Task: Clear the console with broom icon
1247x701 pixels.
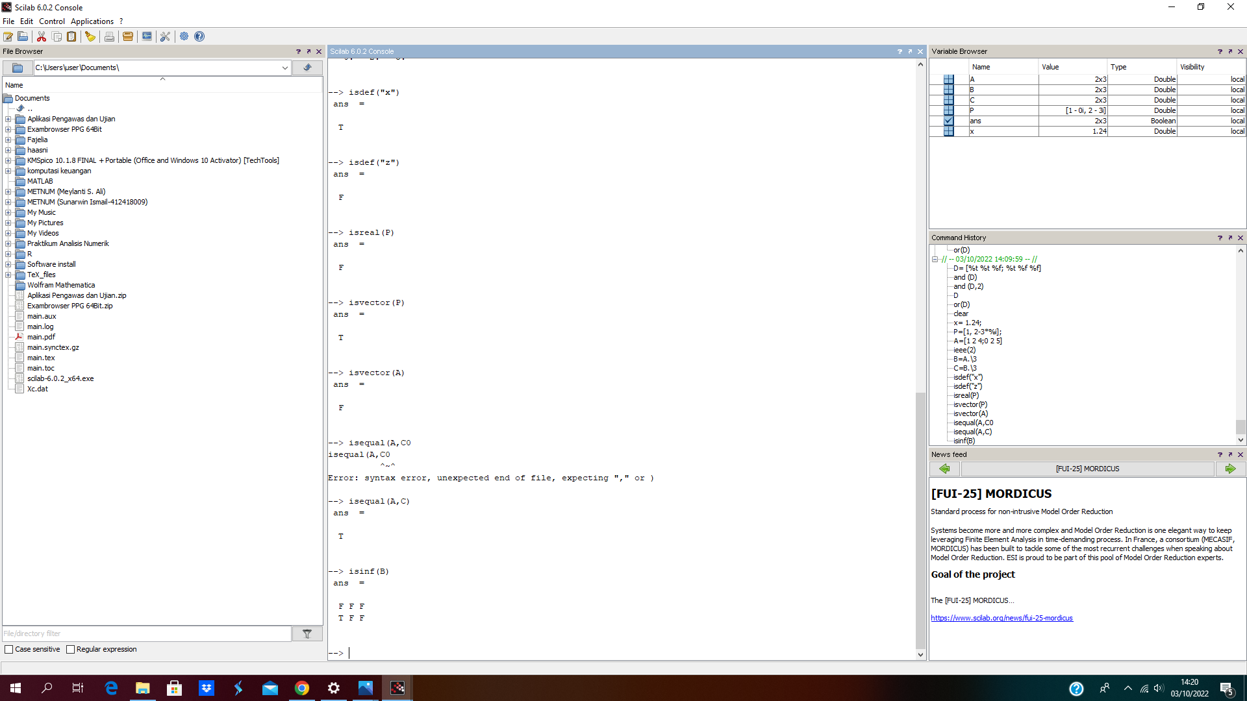Action: (x=90, y=36)
